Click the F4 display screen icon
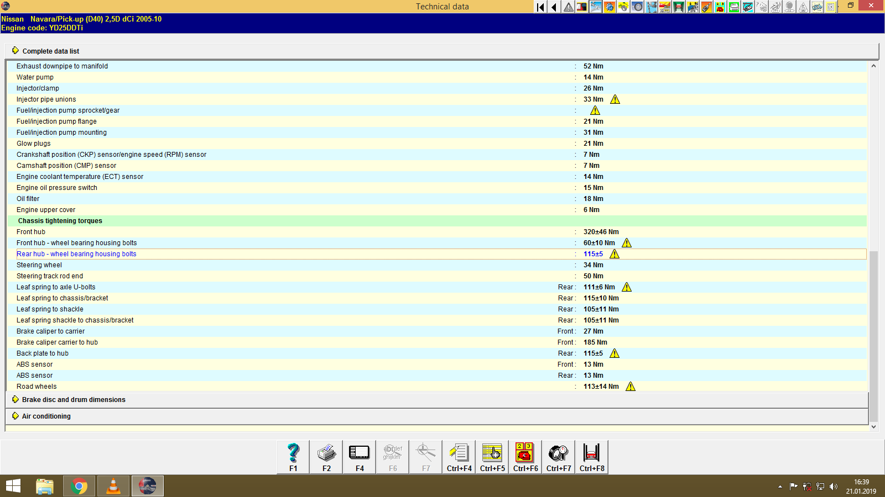Screen dimensions: 885x497 coord(359,454)
